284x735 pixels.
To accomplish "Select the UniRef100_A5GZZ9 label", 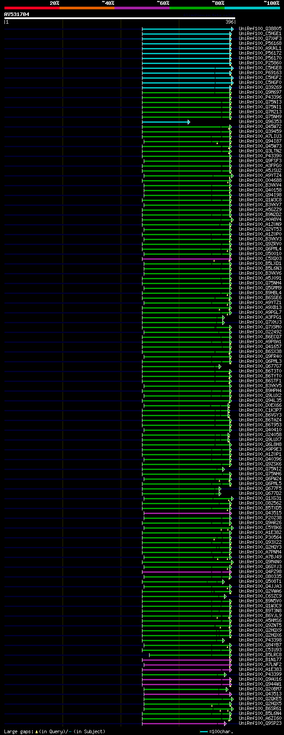I will [260, 209].
